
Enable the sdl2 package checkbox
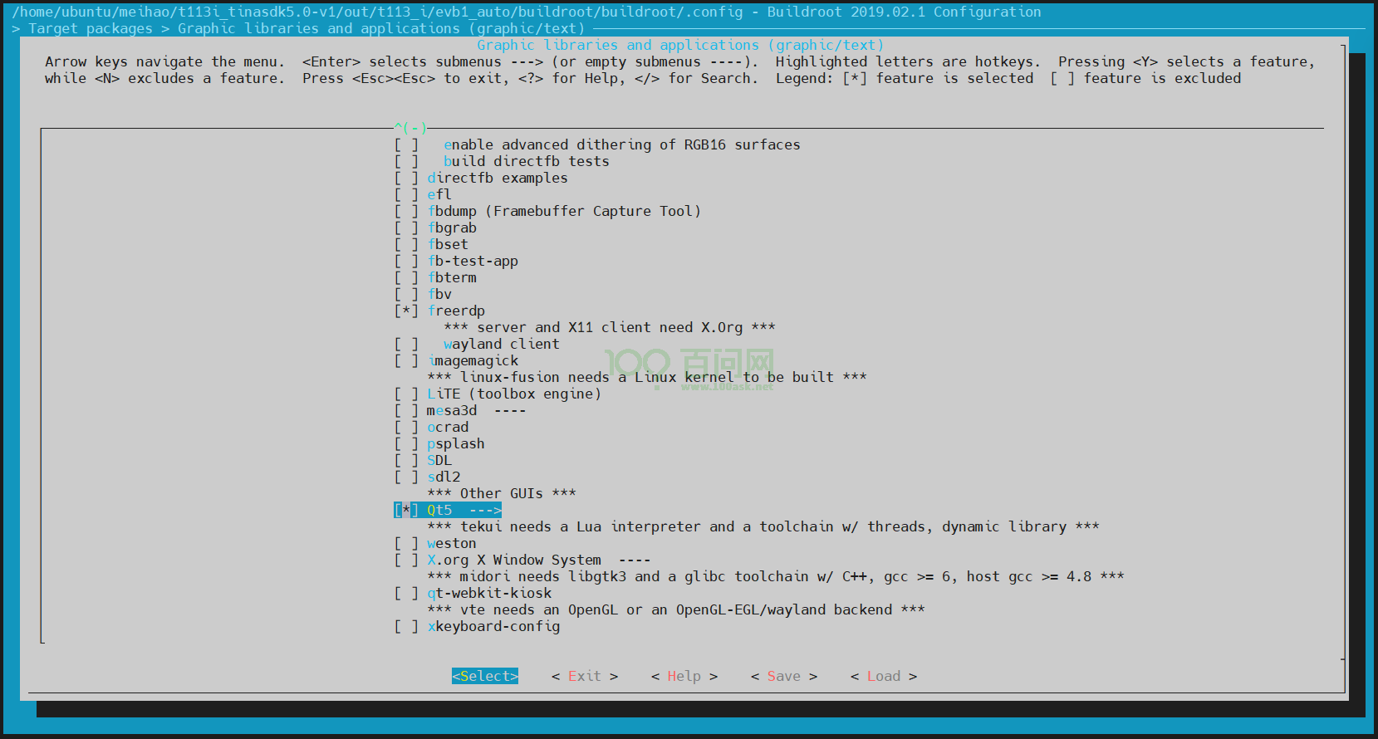tap(406, 477)
